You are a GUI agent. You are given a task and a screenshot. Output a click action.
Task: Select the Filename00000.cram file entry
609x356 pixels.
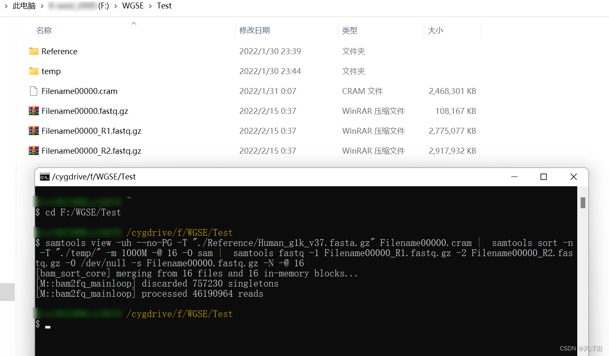point(79,91)
